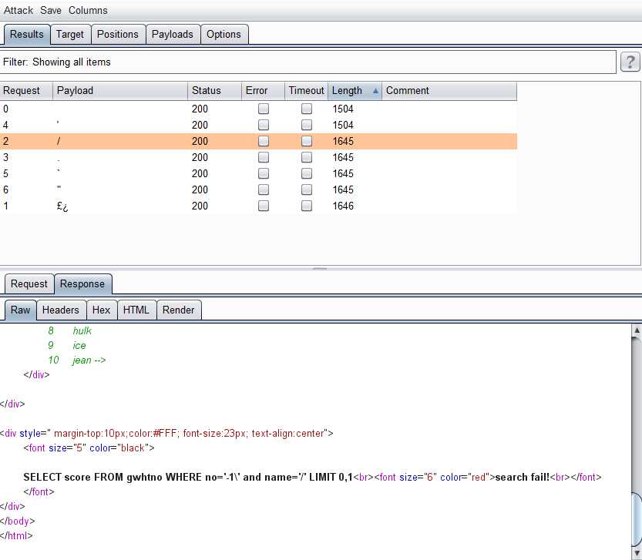
Task: Click the closing </html> tag line
Action: [16, 536]
